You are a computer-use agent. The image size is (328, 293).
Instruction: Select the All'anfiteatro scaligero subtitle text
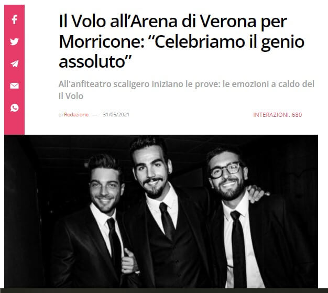pyautogui.click(x=187, y=90)
